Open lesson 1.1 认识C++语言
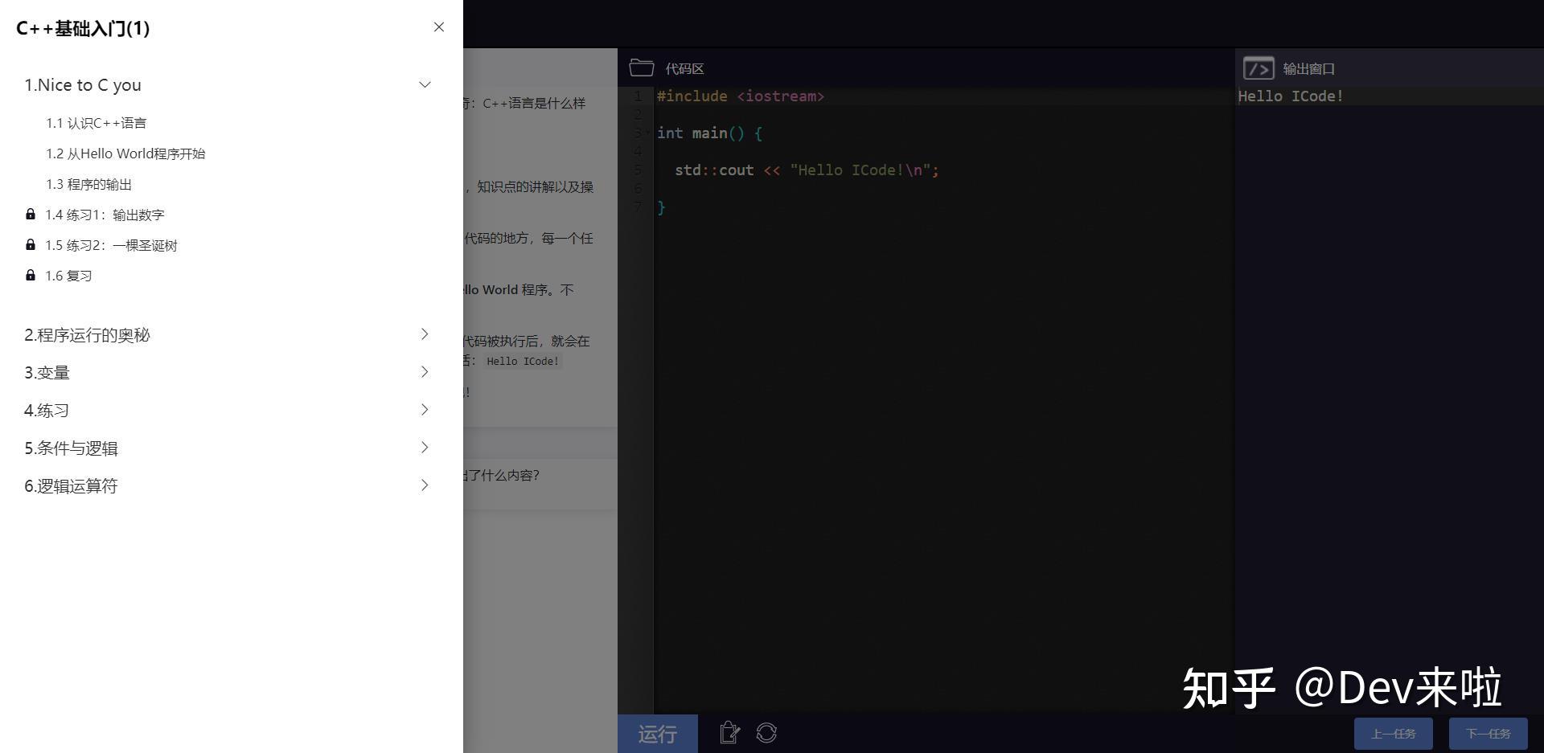The height and width of the screenshot is (753, 1544). [96, 122]
